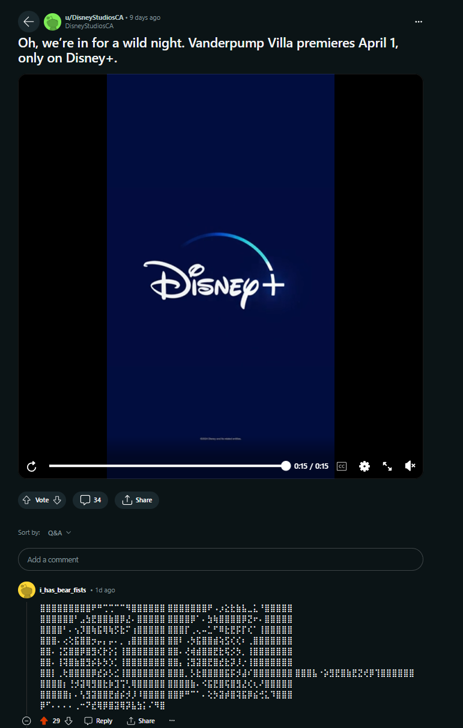
Task: Reply to the i_has_bear_fists comment
Action: click(98, 721)
